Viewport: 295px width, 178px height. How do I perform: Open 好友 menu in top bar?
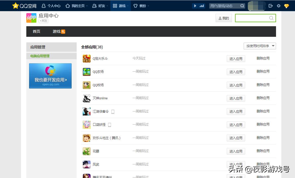click(x=100, y=6)
